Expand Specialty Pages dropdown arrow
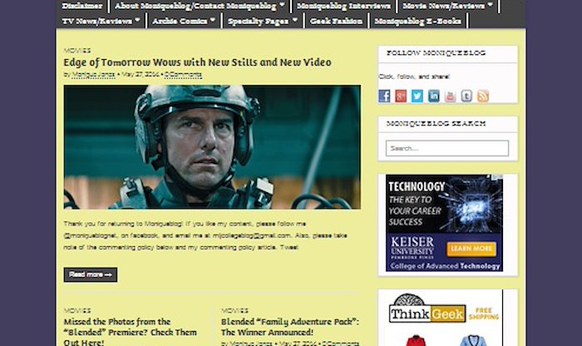The image size is (582, 346). (294, 20)
